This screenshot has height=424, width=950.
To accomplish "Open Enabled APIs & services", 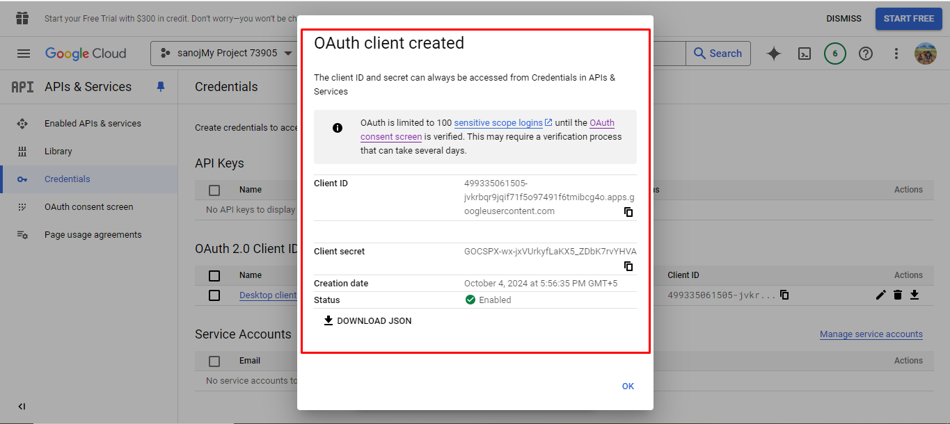I will [x=93, y=123].
